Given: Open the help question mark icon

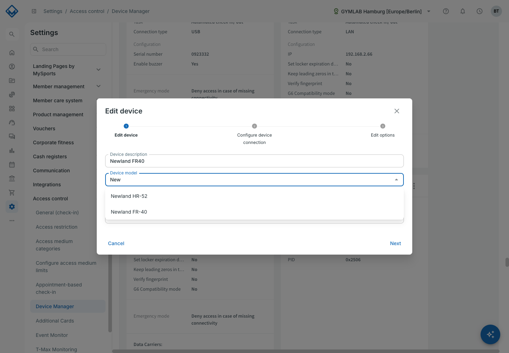Looking at the screenshot, I should [x=446, y=11].
